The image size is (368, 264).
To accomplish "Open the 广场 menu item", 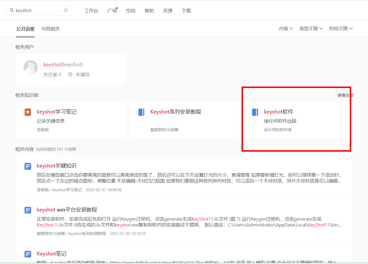I will (x=112, y=11).
